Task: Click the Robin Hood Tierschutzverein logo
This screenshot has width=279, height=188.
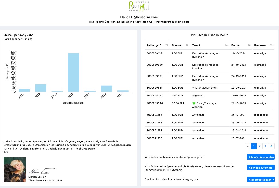Action: click(x=139, y=7)
